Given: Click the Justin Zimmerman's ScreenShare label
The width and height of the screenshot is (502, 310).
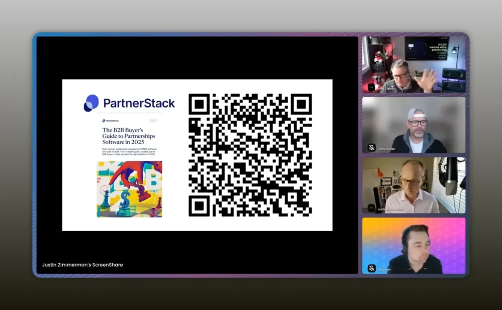Looking at the screenshot, I should (x=82, y=265).
